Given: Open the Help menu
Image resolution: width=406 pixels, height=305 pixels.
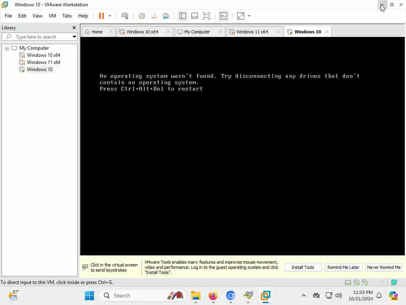Looking at the screenshot, I should point(83,16).
